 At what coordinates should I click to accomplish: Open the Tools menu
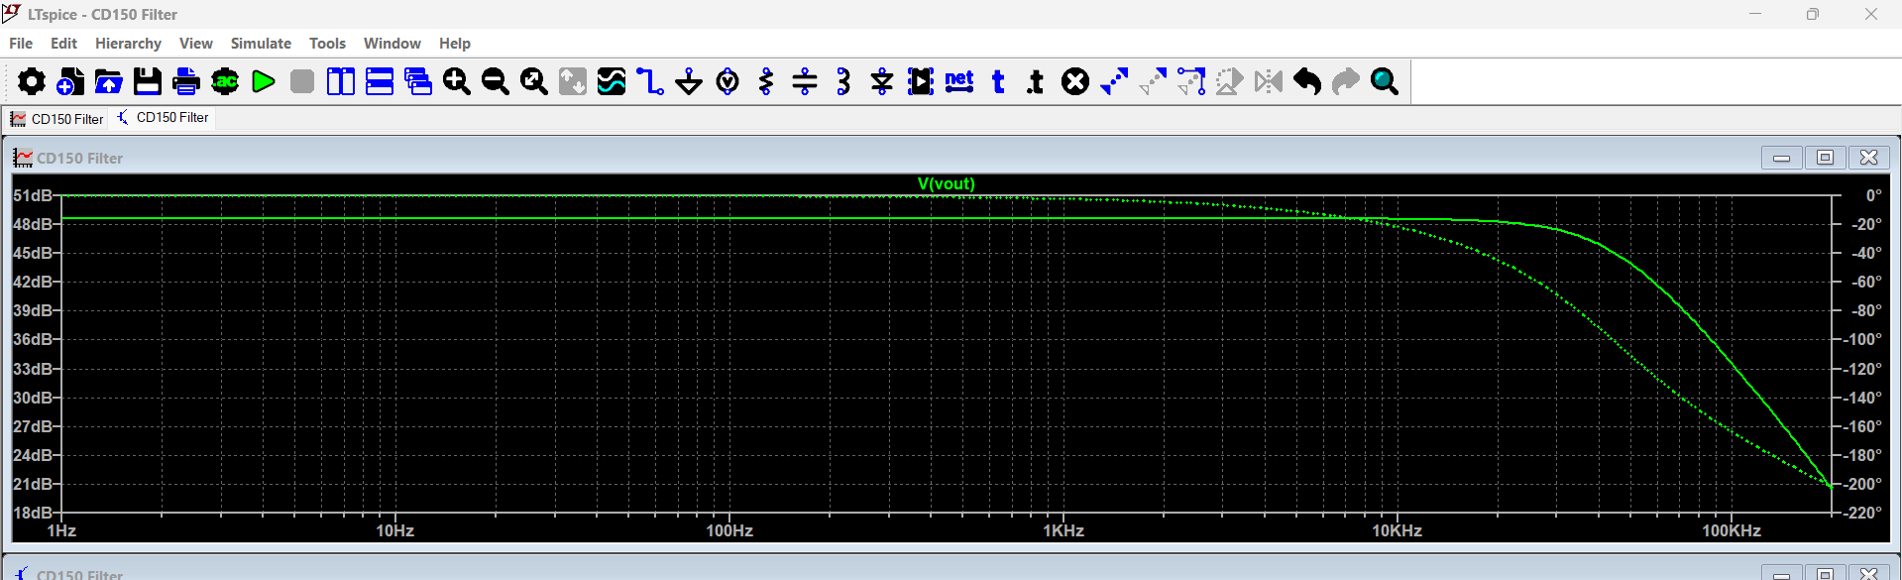(x=327, y=44)
